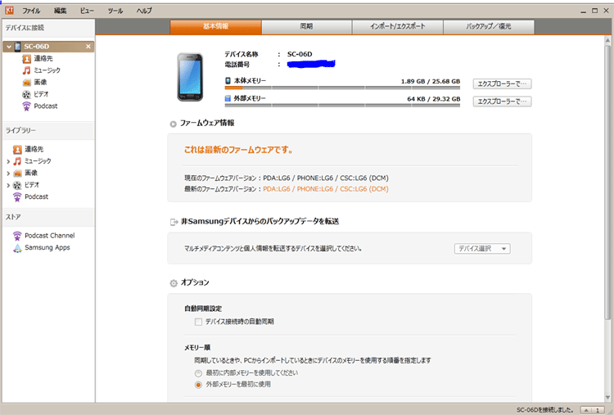Screen dimensions: 614x415
Task: Open library ミュージック music icon
Action: pos(17,161)
